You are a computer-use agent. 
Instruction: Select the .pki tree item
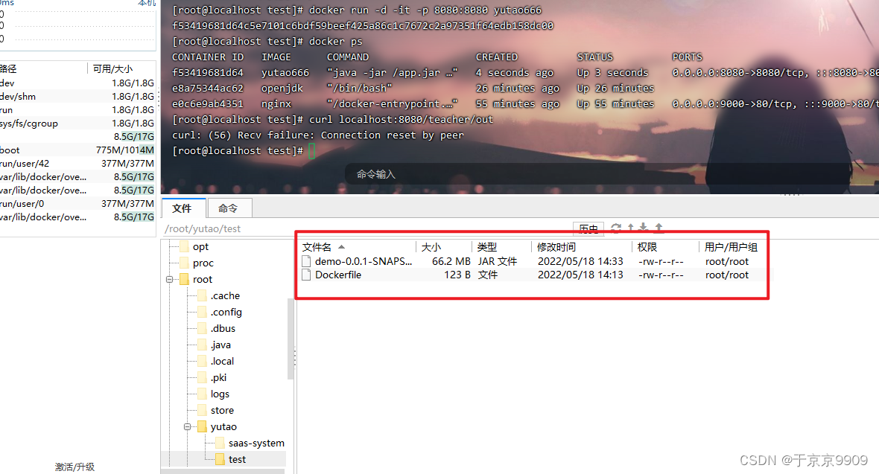(x=218, y=377)
